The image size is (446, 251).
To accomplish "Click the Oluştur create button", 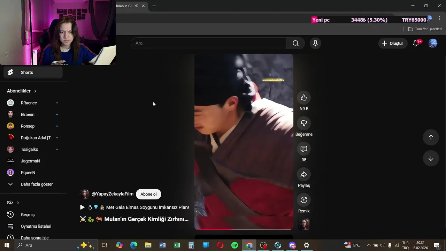I will tap(392, 43).
